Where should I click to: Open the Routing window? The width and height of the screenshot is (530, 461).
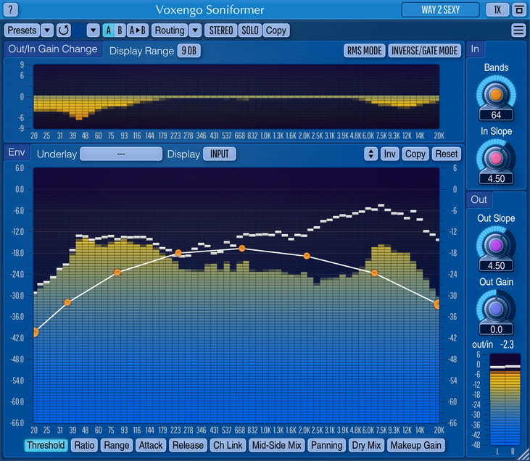pos(170,30)
